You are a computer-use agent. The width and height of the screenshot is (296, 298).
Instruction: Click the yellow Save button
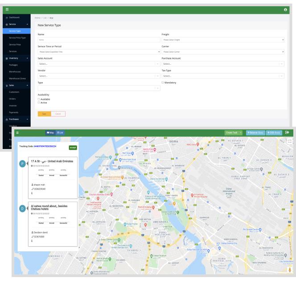click(44, 114)
